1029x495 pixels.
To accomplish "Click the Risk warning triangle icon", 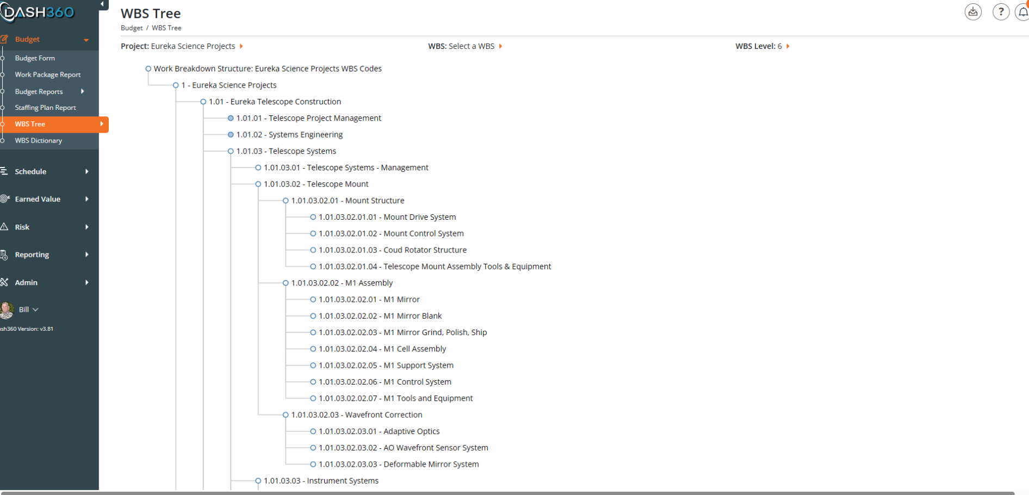I will click(x=4, y=227).
